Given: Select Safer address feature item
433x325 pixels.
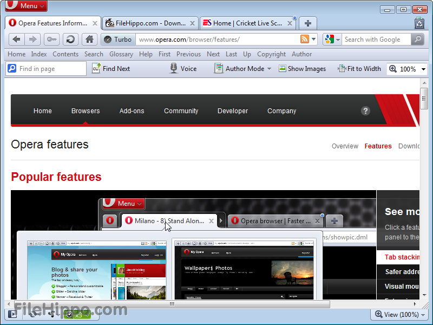Looking at the screenshot, I should coord(398,272).
